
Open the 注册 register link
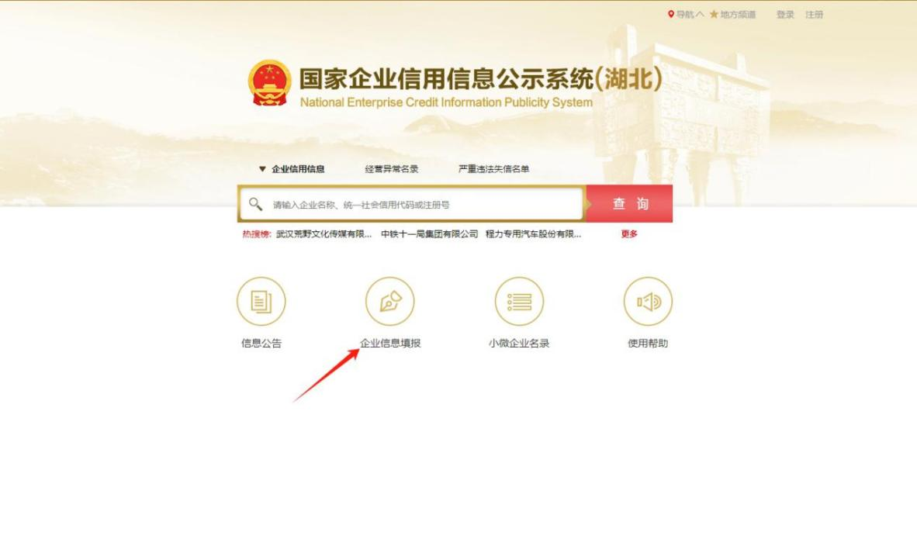point(814,15)
